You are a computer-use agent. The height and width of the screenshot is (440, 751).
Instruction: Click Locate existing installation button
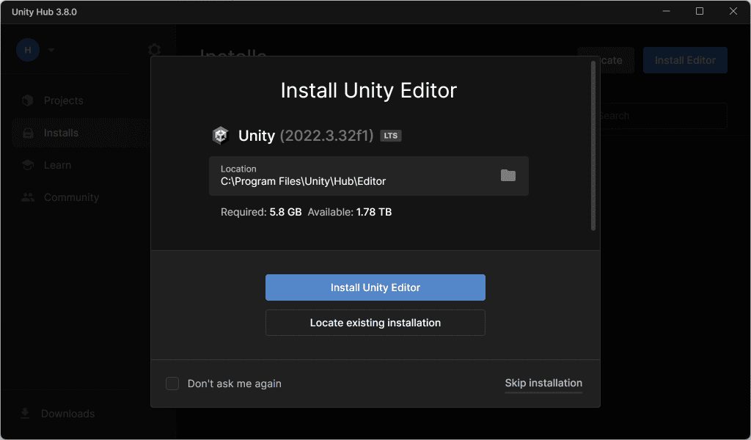[x=375, y=323]
